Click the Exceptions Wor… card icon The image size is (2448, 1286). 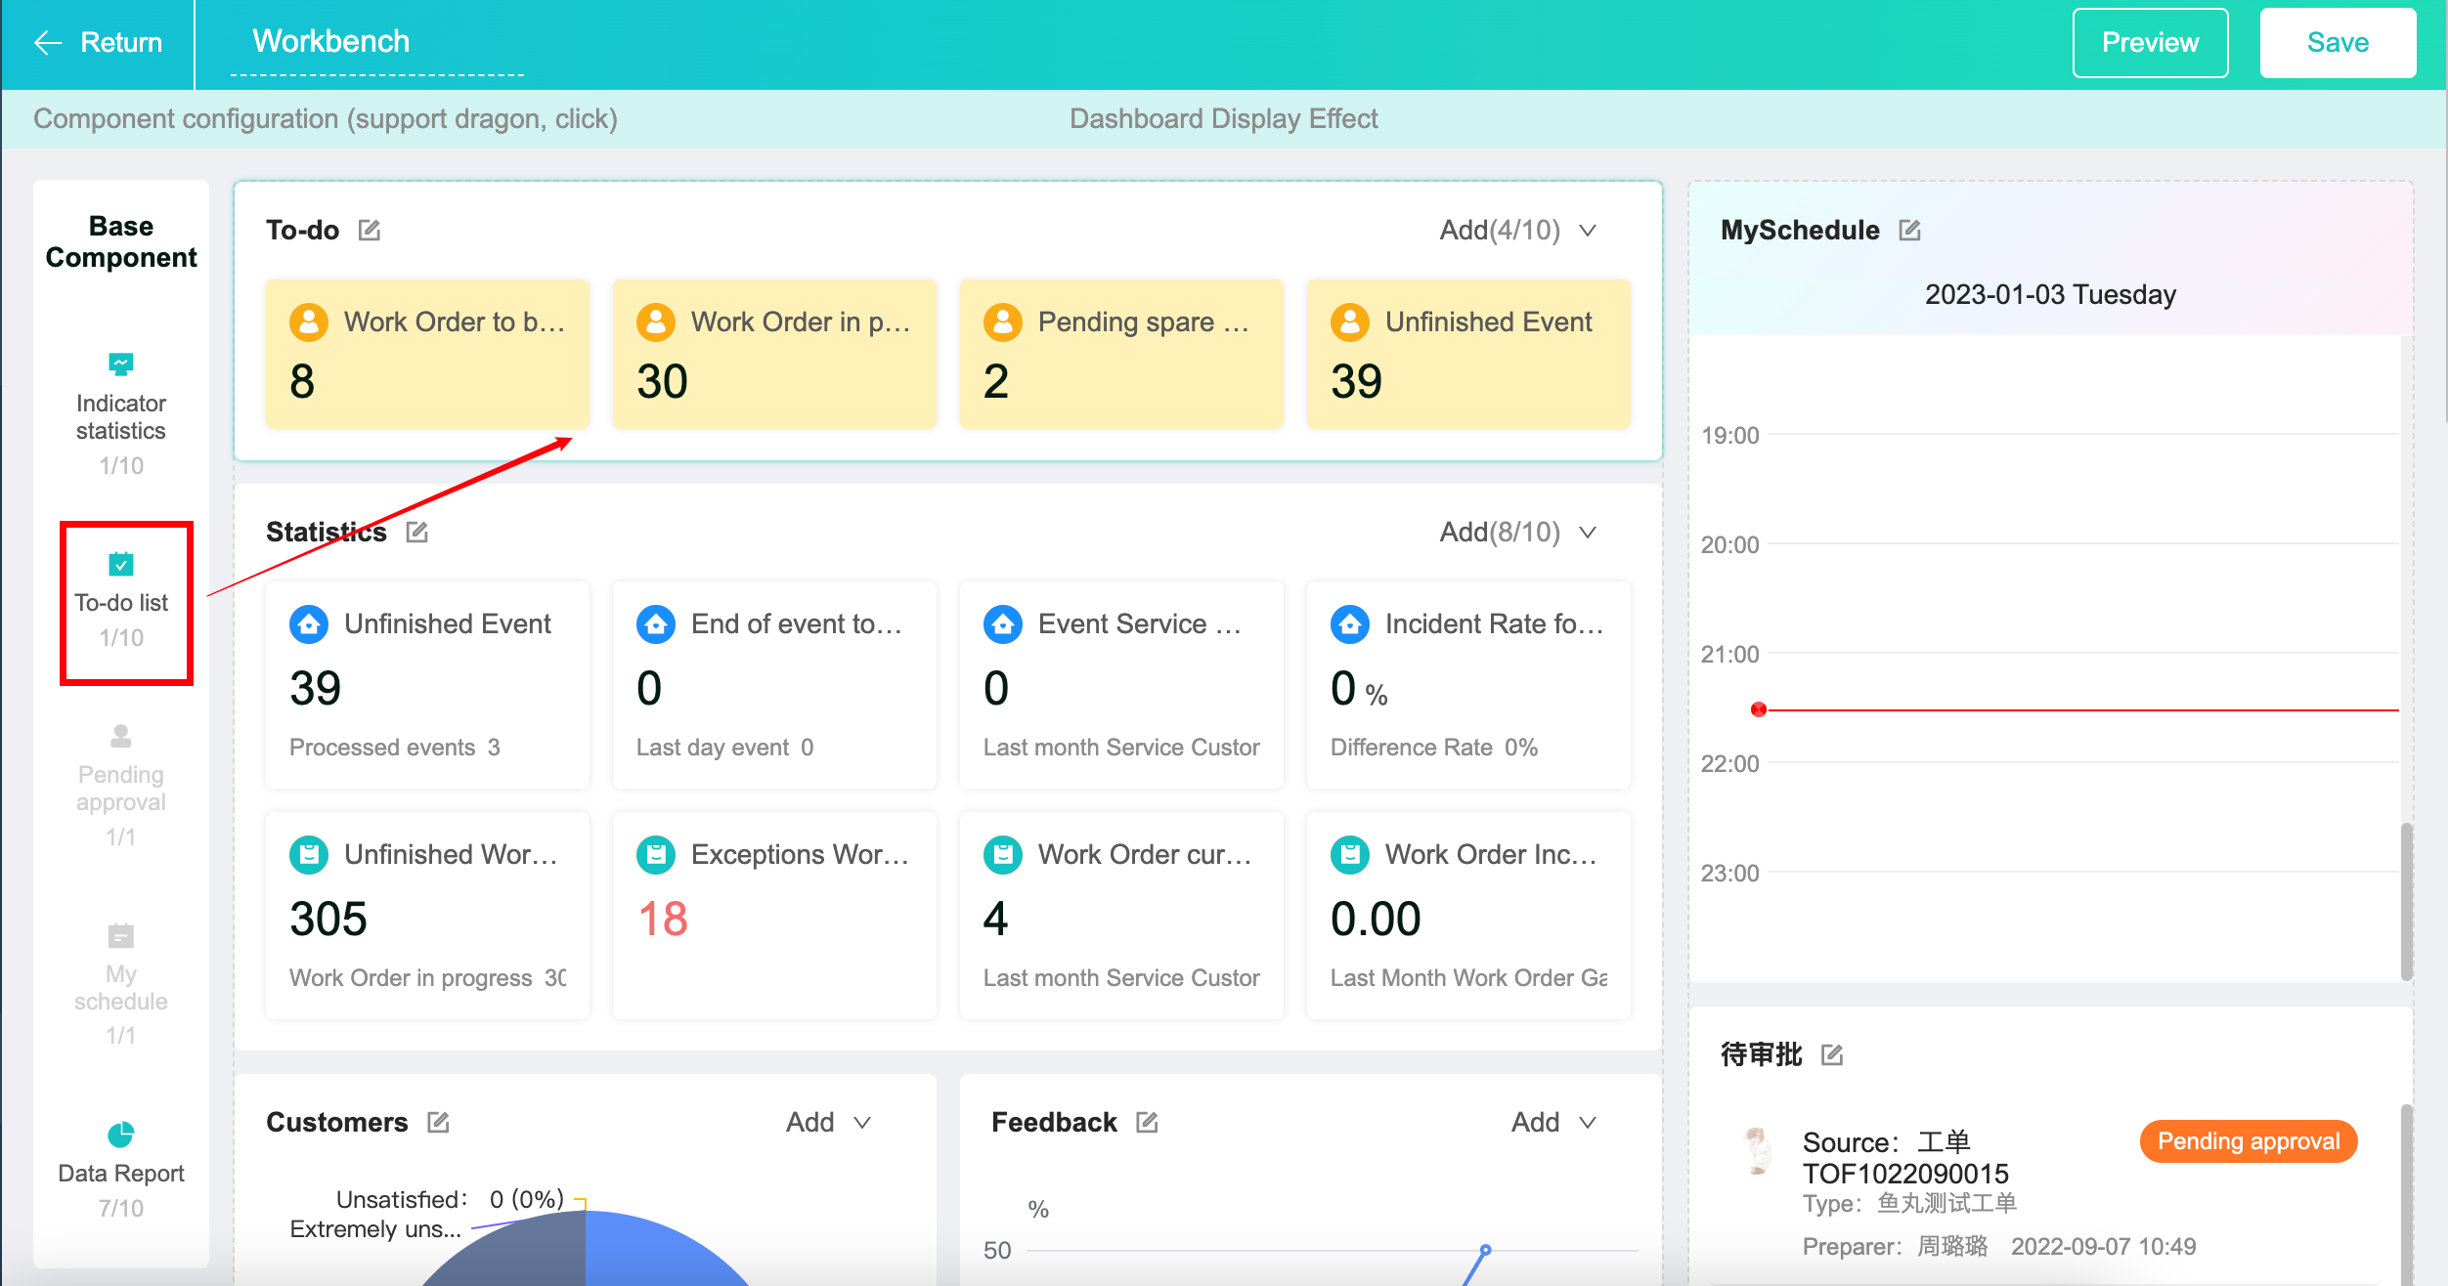coord(656,855)
